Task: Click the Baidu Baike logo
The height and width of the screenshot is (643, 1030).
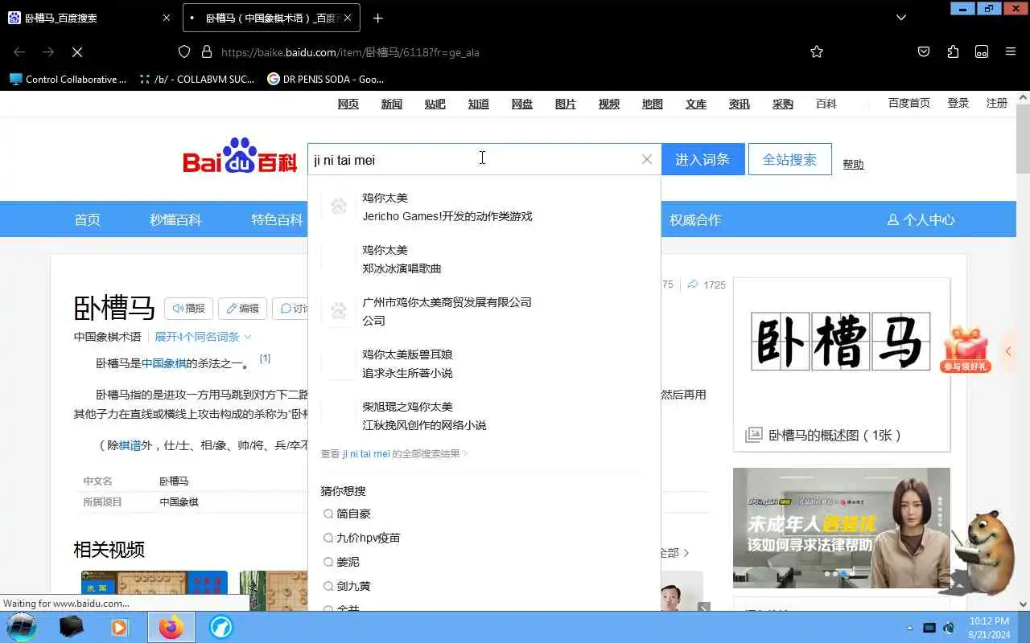Action: point(240,157)
